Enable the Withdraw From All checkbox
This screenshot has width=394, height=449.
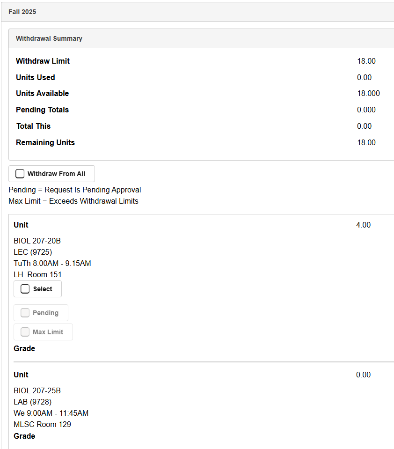[x=20, y=173]
